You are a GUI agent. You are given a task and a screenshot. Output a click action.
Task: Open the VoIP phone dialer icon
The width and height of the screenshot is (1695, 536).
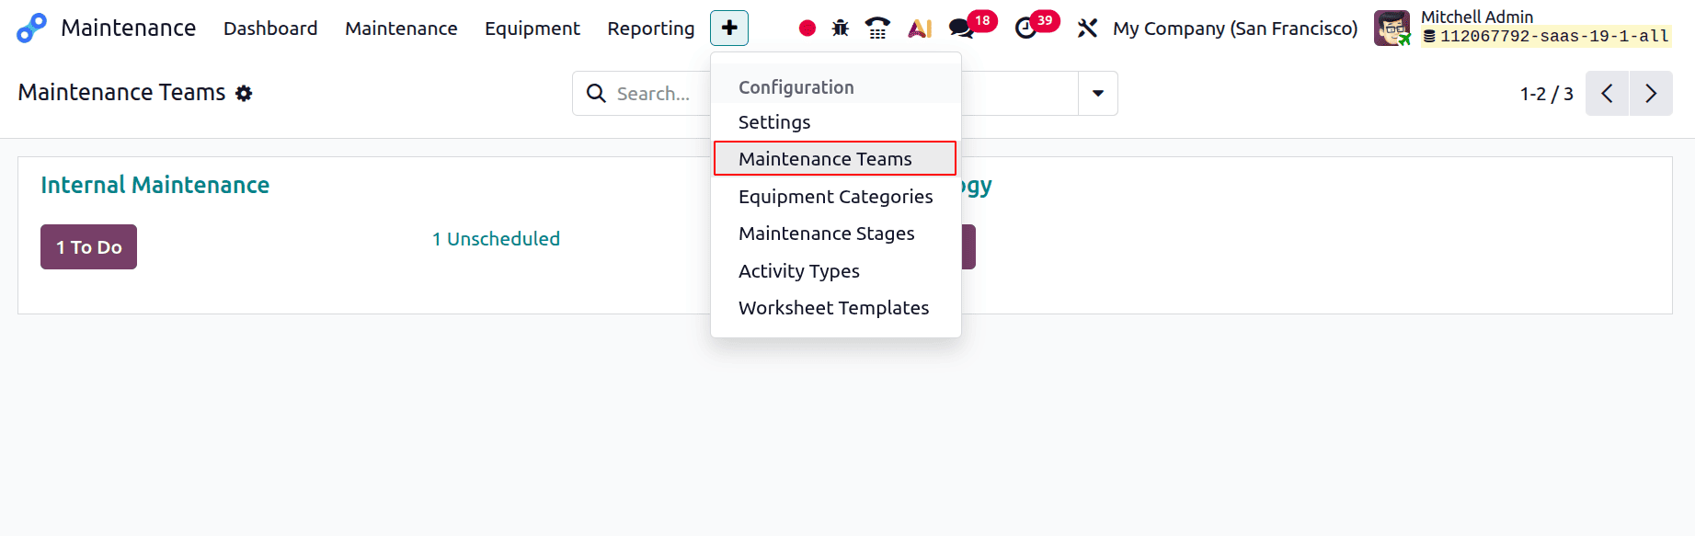point(878,29)
